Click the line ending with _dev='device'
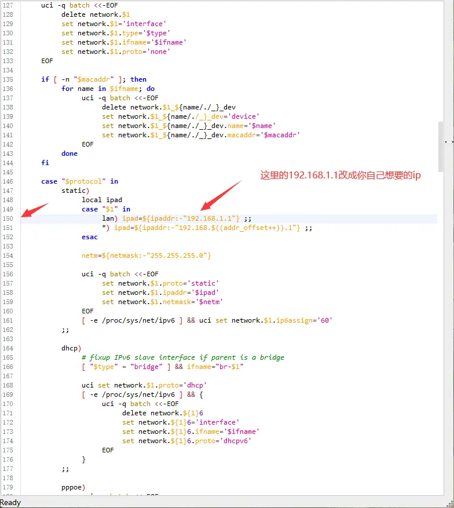This screenshot has width=454, height=508. point(181,116)
